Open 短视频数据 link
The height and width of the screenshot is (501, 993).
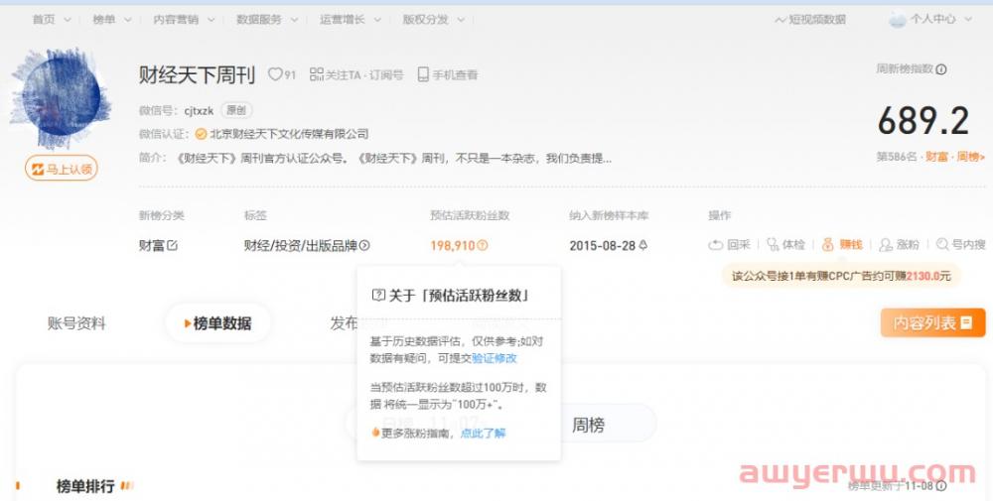pyautogui.click(x=810, y=20)
